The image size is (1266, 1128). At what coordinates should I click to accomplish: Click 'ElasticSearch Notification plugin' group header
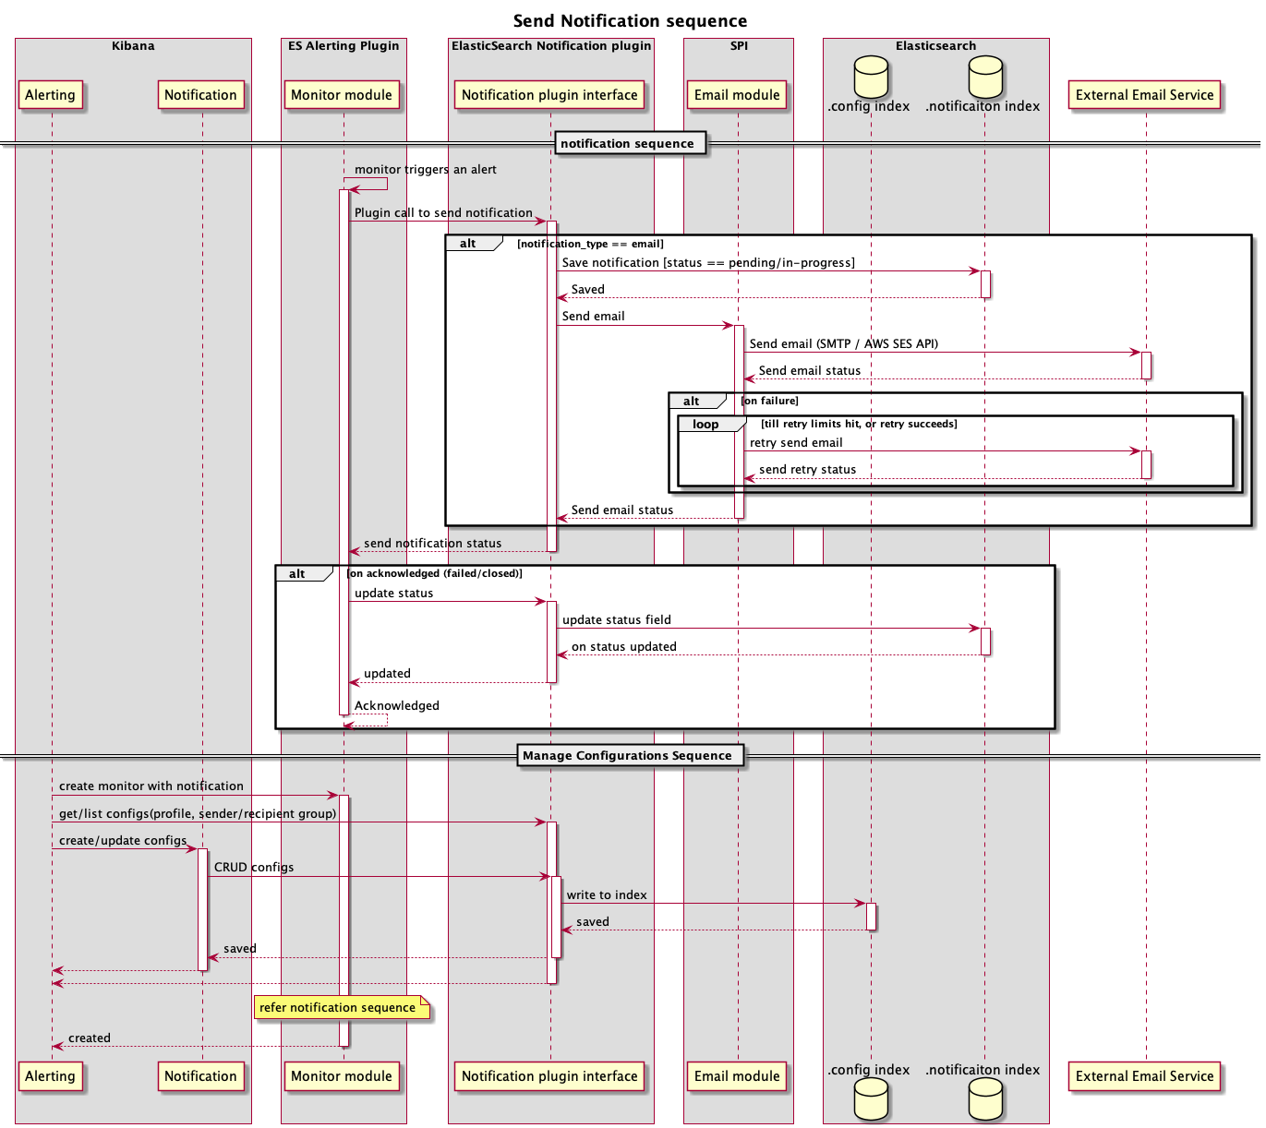tap(551, 45)
